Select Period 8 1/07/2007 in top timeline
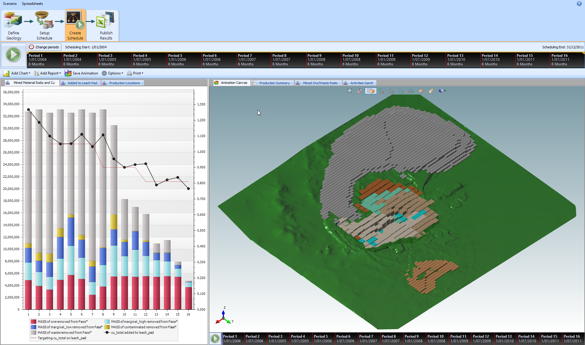 [288, 60]
